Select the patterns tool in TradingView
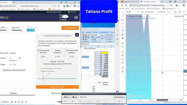Image resolution: width=187 pixels, height=105 pixels. 122,31
